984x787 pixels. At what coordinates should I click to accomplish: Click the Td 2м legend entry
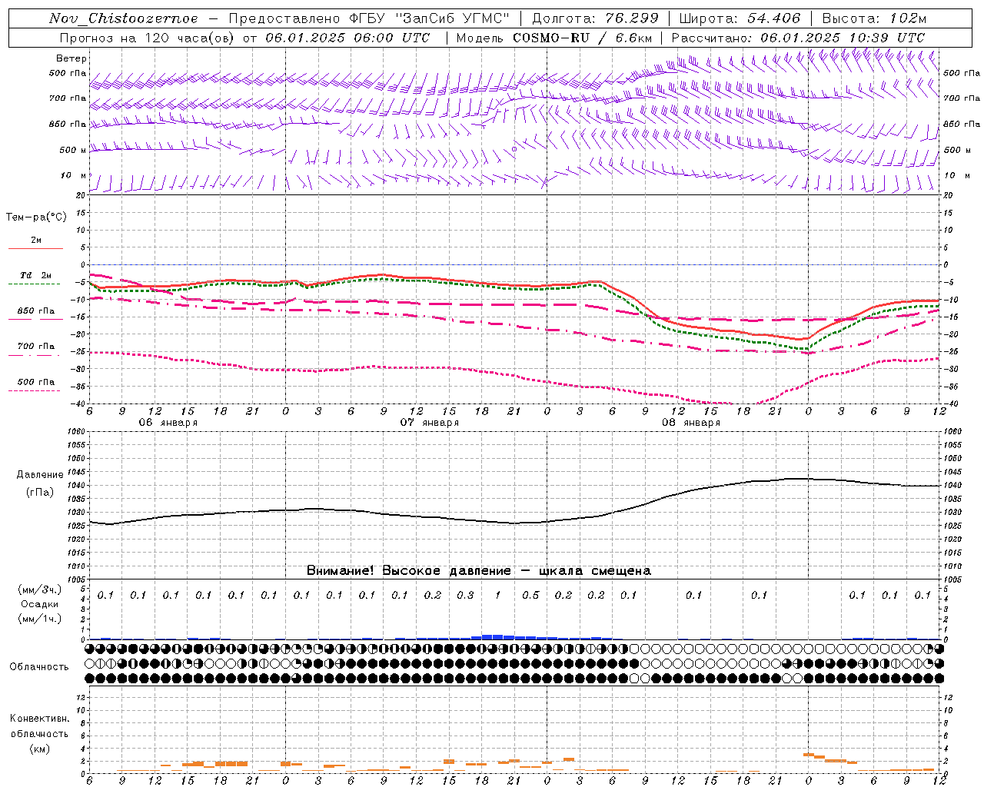pos(35,275)
